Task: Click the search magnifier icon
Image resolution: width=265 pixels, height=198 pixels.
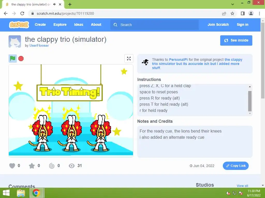Action: [x=115, y=25]
